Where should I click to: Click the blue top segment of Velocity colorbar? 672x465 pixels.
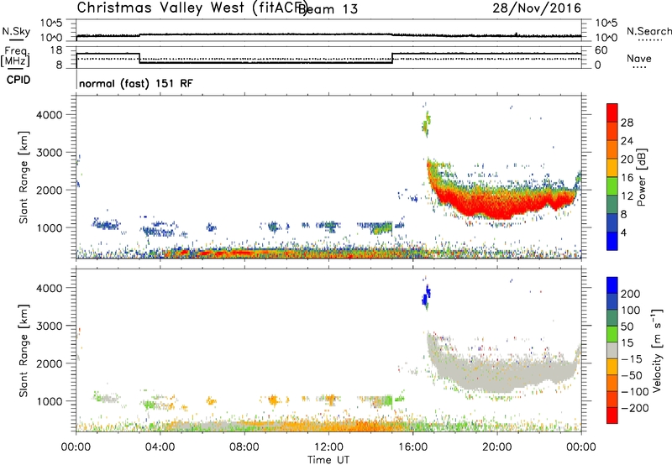coord(612,285)
